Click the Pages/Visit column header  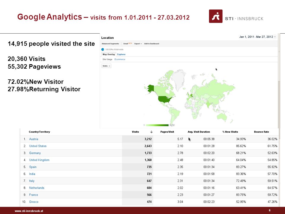167,132
